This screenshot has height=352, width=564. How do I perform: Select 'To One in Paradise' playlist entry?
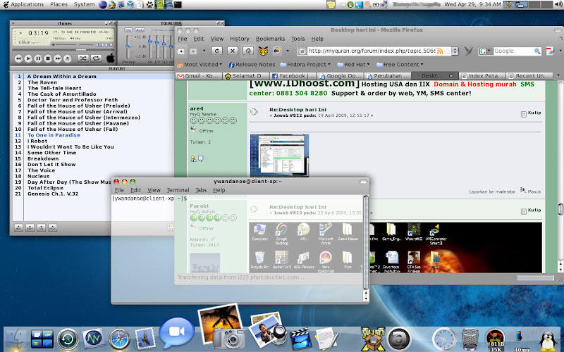(x=54, y=135)
